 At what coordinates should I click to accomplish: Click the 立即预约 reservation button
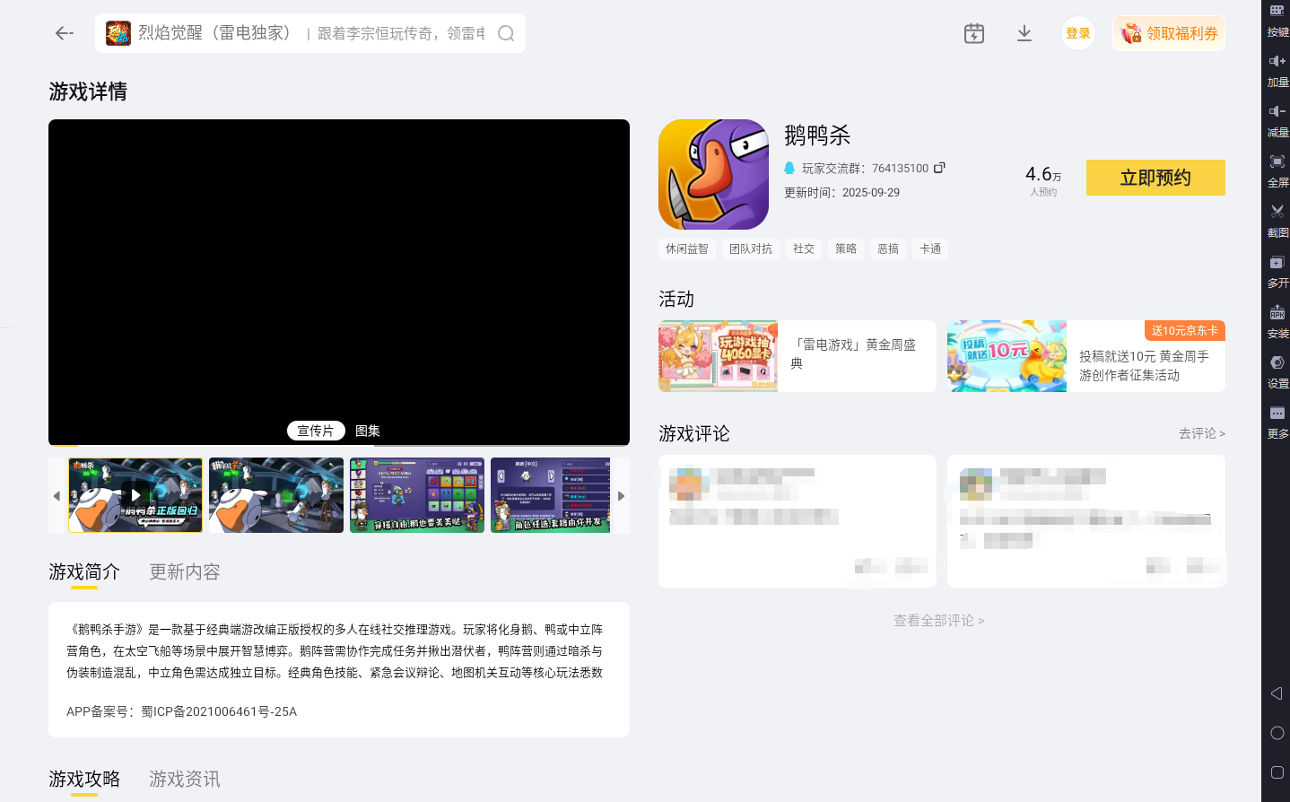tap(1155, 178)
